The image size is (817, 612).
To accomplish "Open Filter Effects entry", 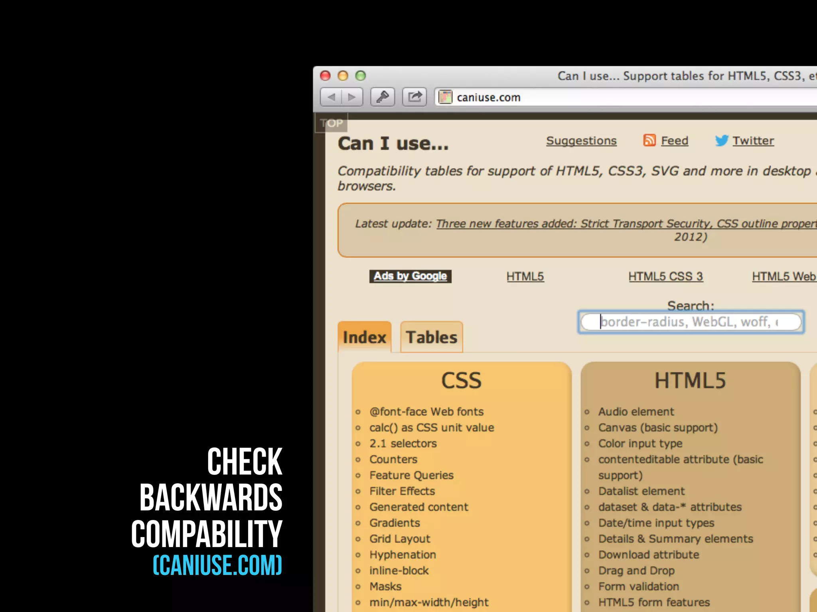I will coord(402,491).
